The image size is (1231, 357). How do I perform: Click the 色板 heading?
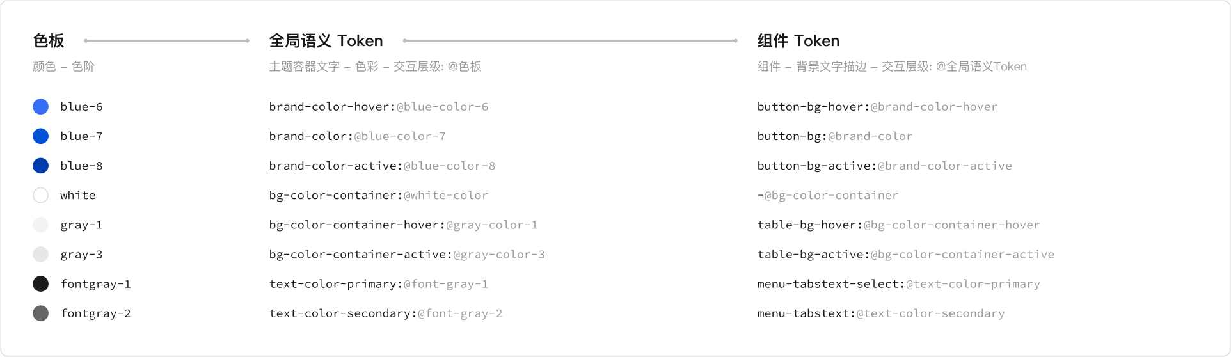click(49, 41)
